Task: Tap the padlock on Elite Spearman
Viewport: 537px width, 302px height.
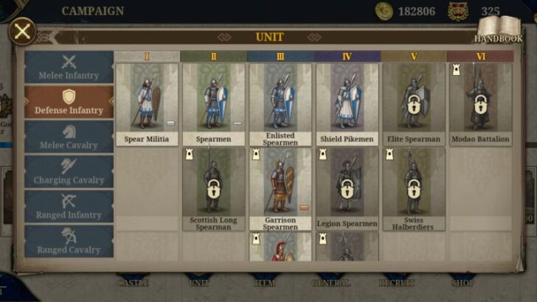Action: (414, 105)
